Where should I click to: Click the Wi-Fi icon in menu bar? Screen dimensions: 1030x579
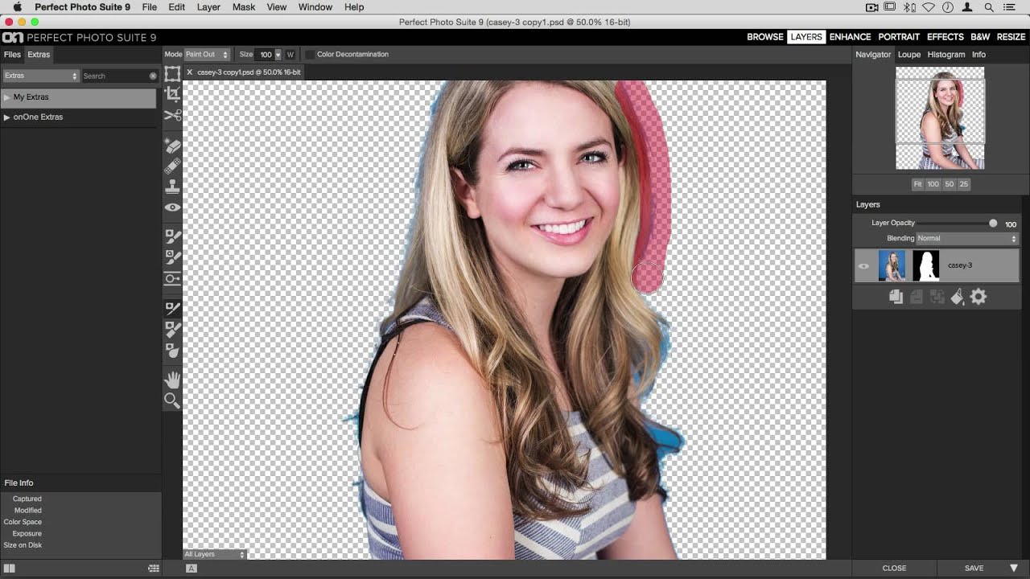(x=928, y=7)
